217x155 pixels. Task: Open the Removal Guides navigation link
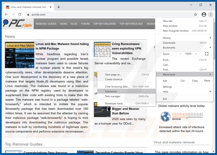tap(46, 24)
